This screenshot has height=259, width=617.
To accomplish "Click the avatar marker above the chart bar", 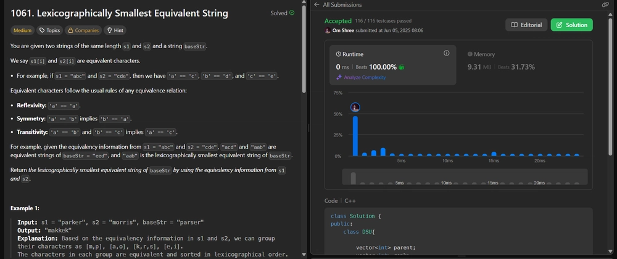I will [x=355, y=107].
